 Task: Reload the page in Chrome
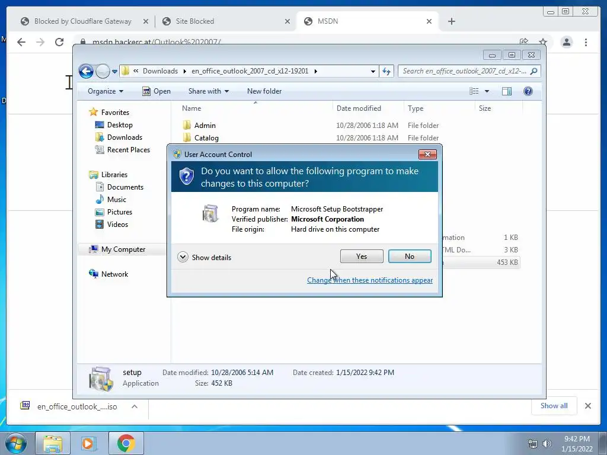[59, 42]
